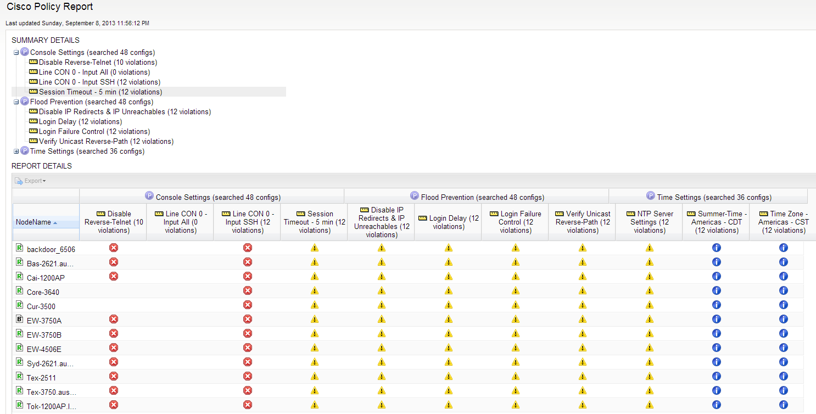Screen dimensions: 816x414
Task: Click node name EW-3750B
Action: point(44,335)
